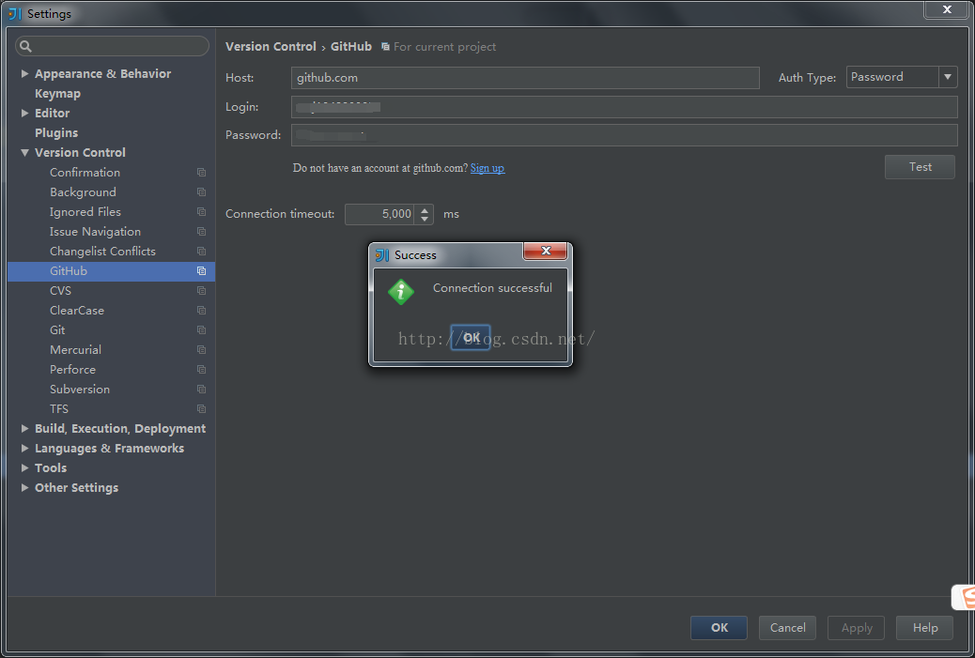Click the settings search box

[112, 46]
